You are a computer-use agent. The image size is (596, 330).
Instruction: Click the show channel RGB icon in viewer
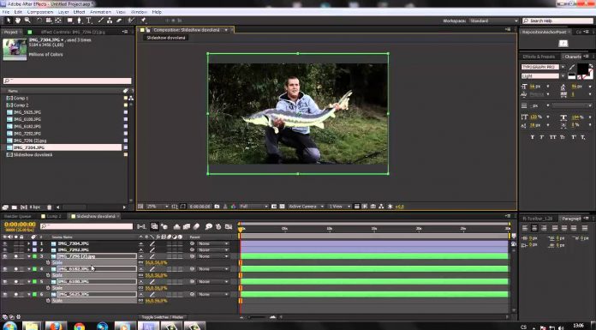click(233, 207)
